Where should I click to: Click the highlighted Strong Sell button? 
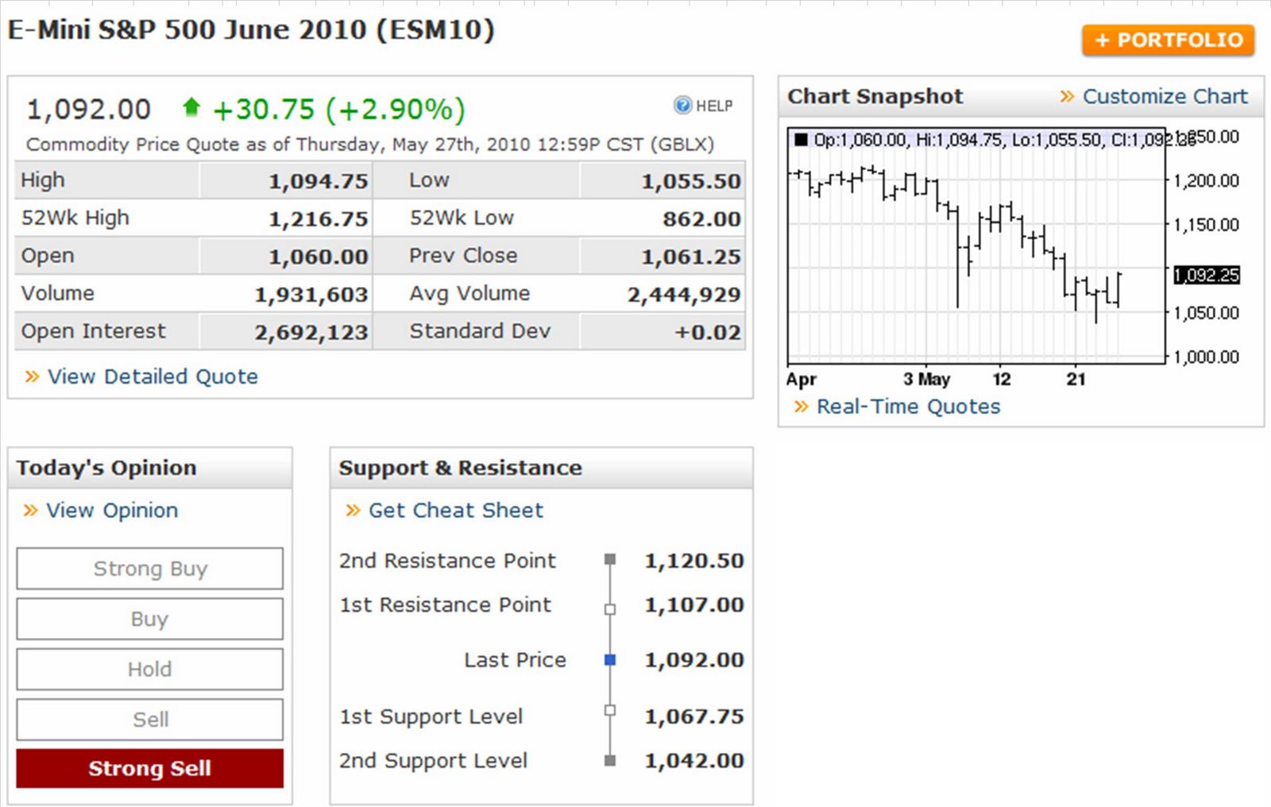(149, 768)
